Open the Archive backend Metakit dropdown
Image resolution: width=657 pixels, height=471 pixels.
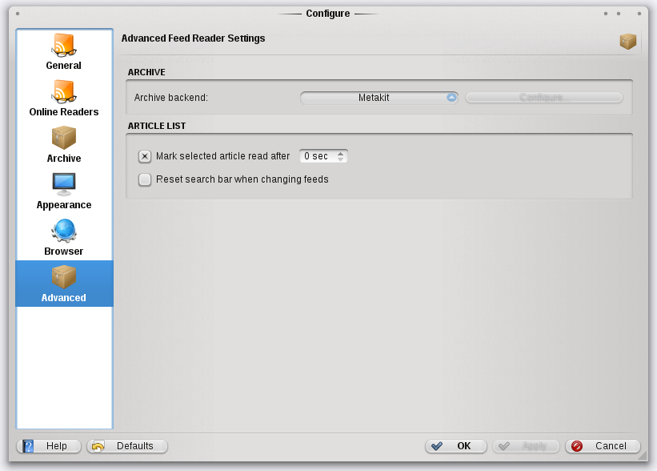379,98
